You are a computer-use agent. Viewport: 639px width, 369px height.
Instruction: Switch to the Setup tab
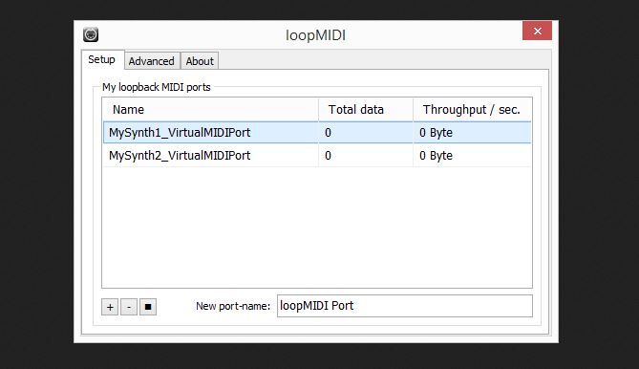102,59
